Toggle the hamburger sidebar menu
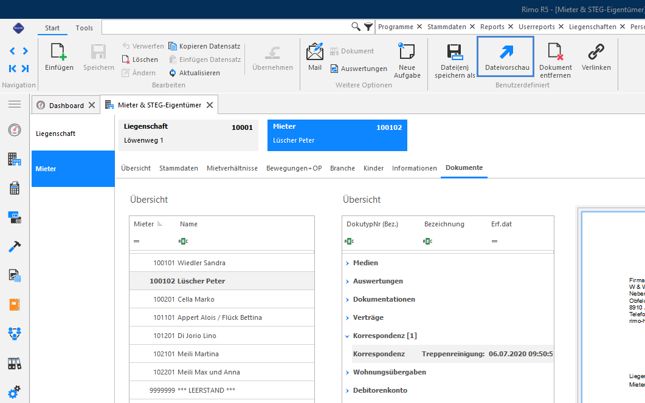 tap(15, 104)
